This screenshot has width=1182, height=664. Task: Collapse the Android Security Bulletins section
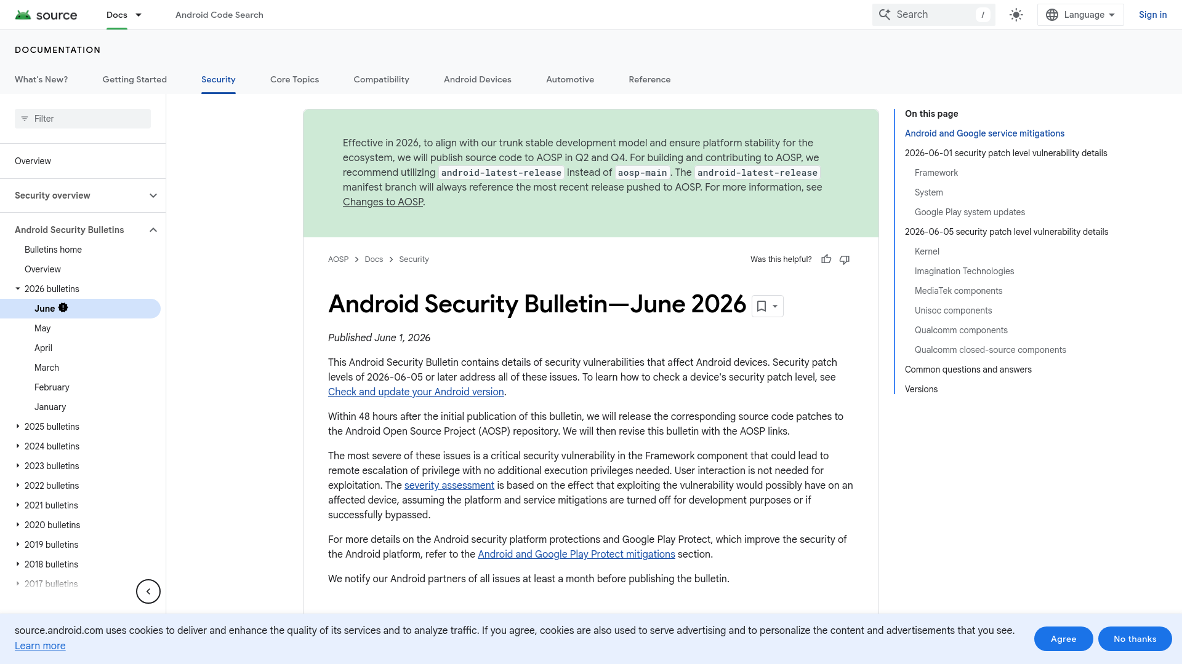click(153, 230)
